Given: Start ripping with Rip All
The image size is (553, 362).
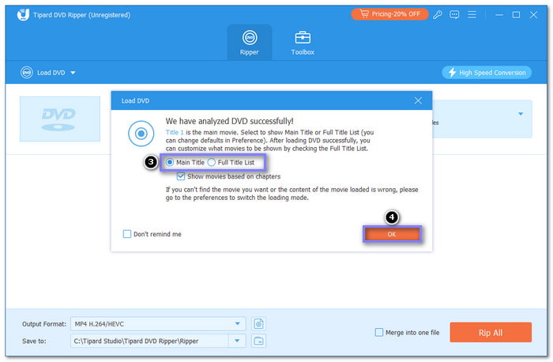Looking at the screenshot, I should coord(491,333).
